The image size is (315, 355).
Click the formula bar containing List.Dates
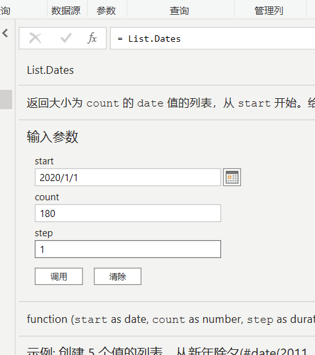(213, 39)
